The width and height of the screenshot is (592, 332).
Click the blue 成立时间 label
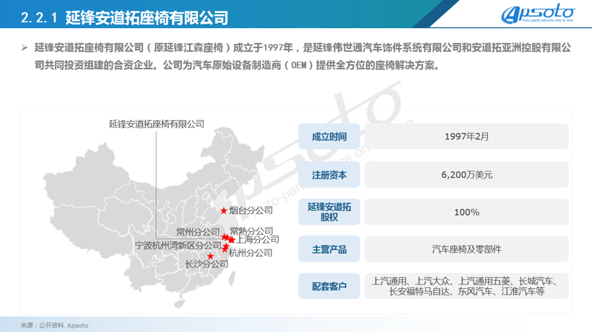329,137
